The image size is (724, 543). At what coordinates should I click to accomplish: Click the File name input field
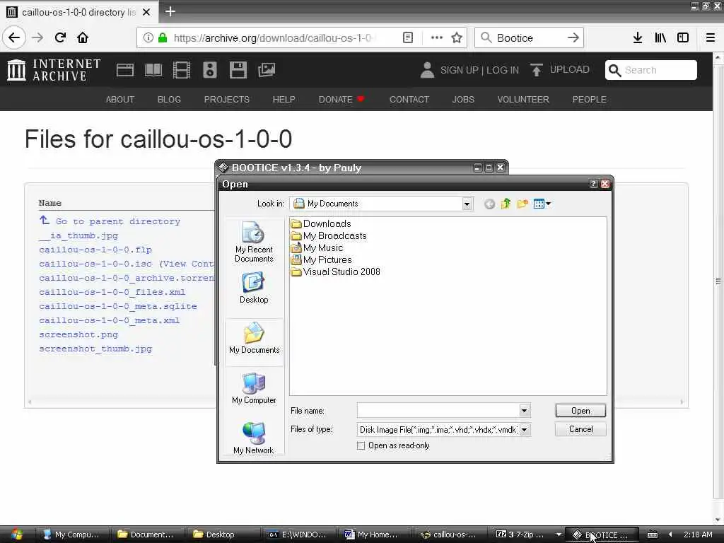click(438, 411)
